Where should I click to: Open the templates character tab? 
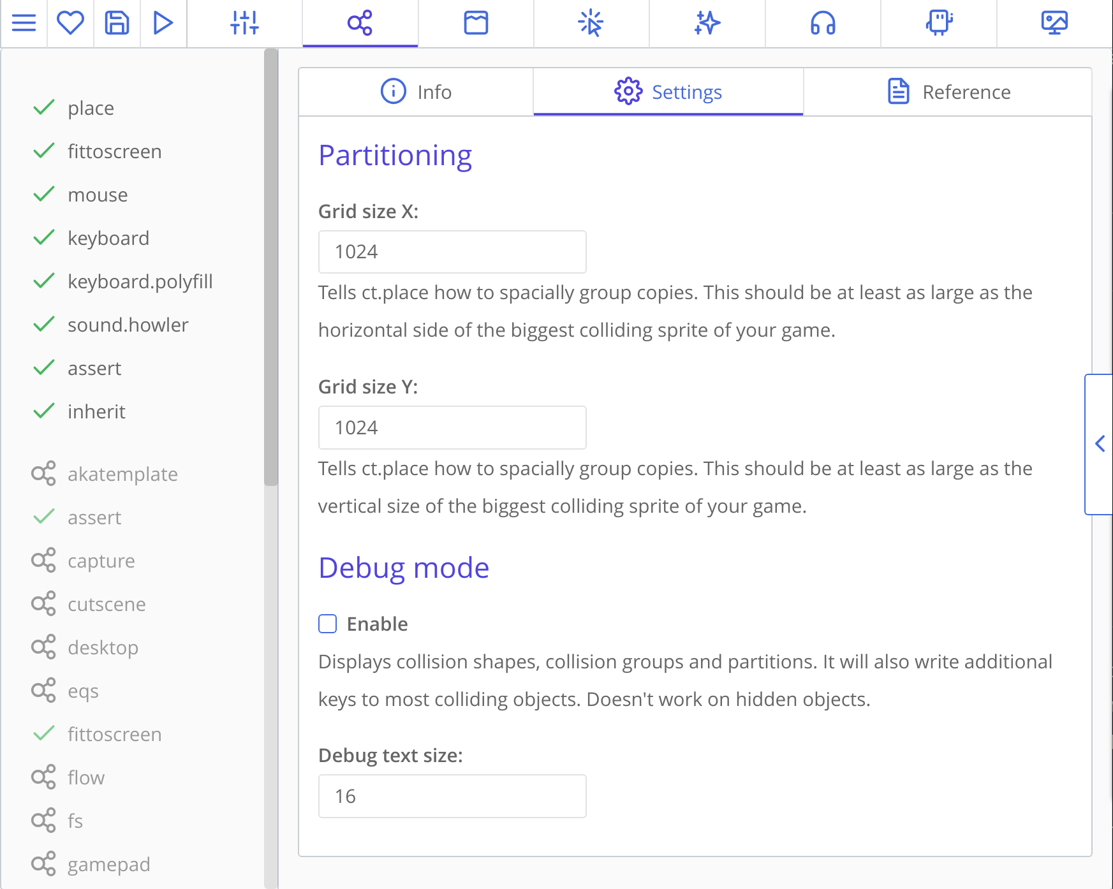pos(939,24)
